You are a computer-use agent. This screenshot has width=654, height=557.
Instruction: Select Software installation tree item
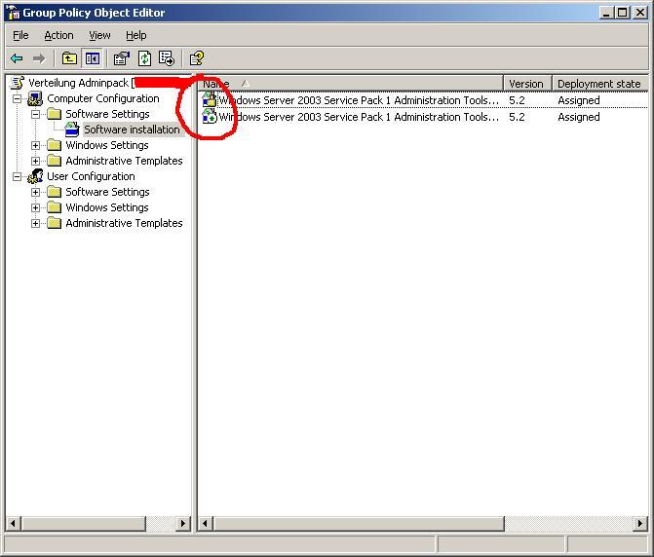pyautogui.click(x=132, y=130)
